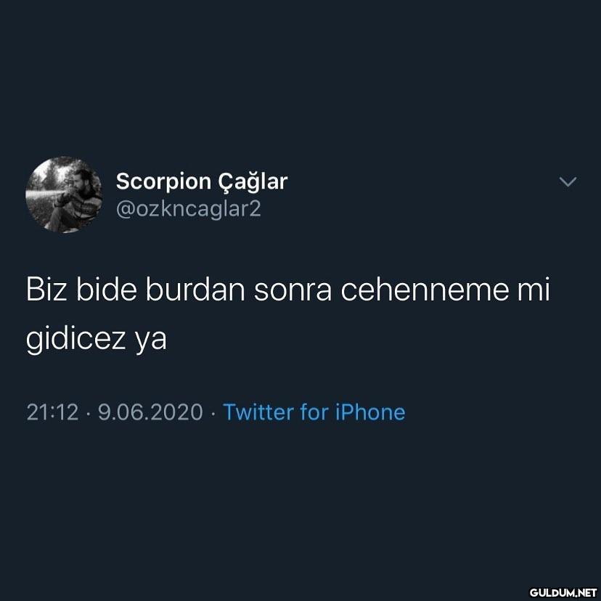Click the GULDUM.NET watermark logo
The image size is (601, 601).
pyautogui.click(x=563, y=592)
